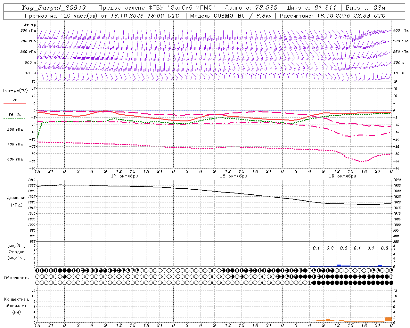
Task: Click the Облачность panel label
Action: pos(16,278)
